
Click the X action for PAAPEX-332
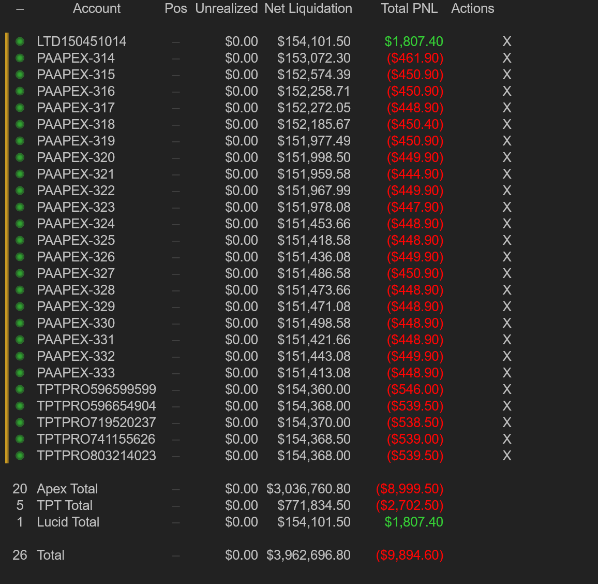point(506,356)
